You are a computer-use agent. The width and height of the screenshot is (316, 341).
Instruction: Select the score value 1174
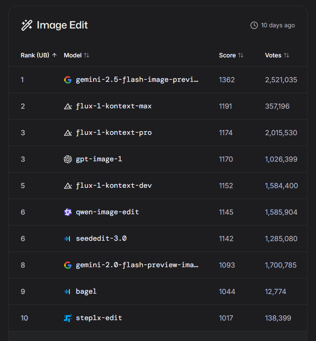click(x=226, y=133)
